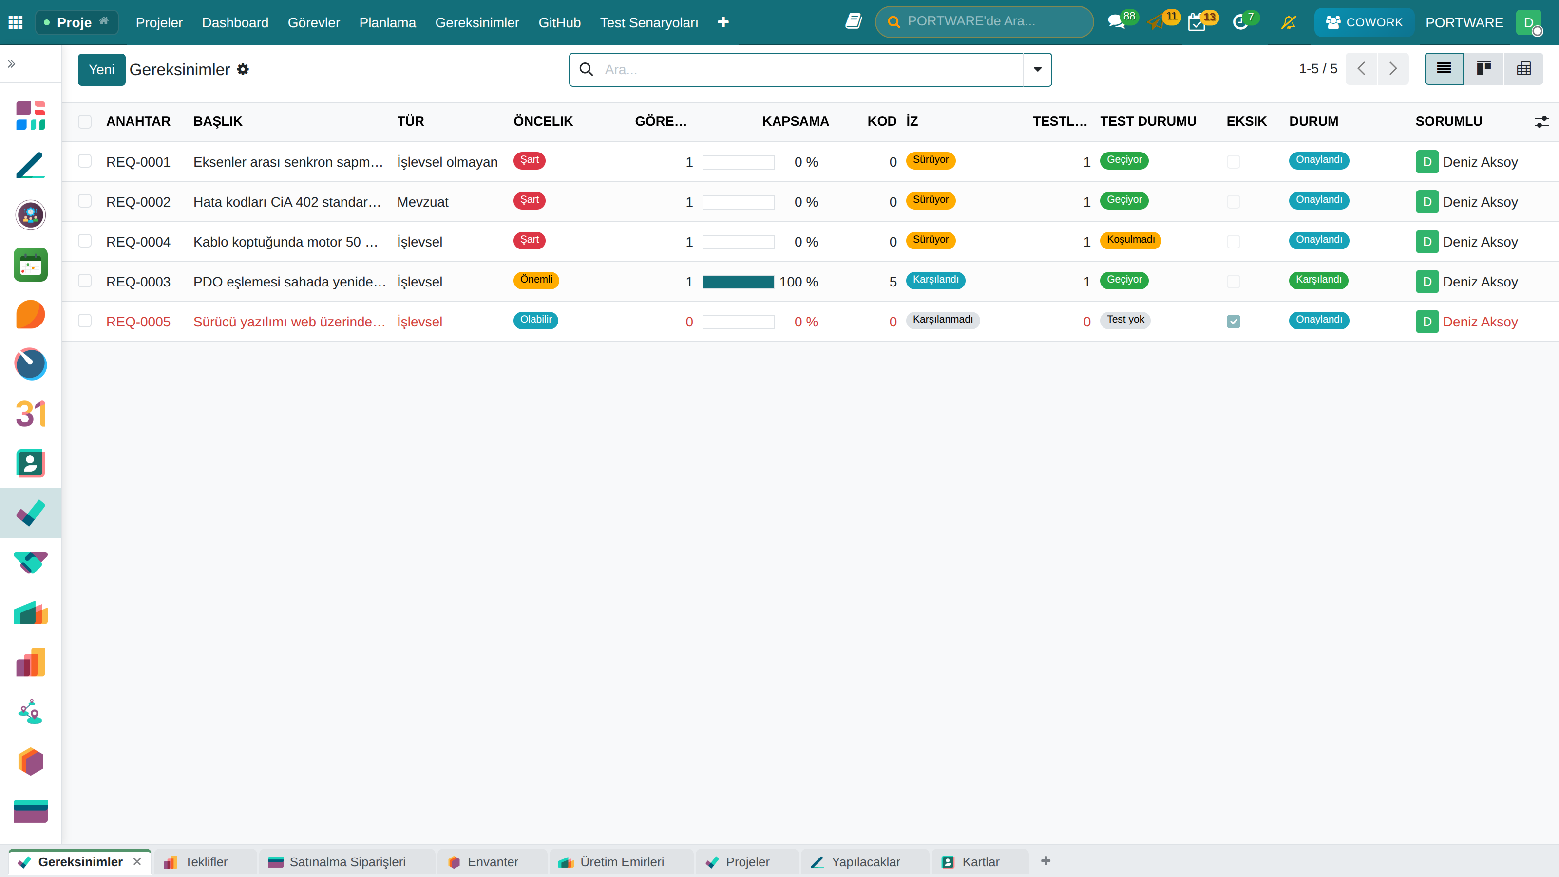Open the paper plane icon with badge 11
The height and width of the screenshot is (877, 1559).
click(x=1157, y=22)
